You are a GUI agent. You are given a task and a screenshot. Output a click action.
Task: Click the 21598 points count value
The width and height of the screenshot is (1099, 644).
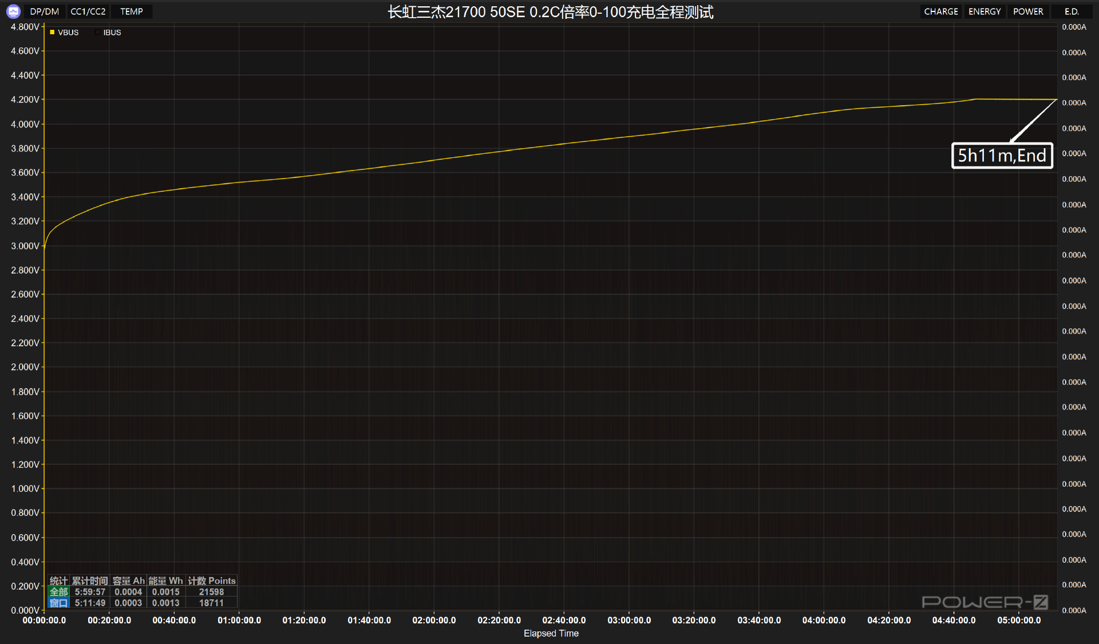click(x=211, y=592)
